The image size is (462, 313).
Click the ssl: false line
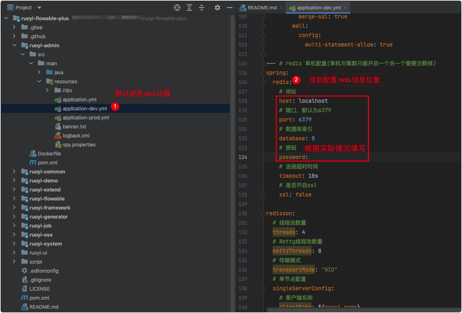(295, 195)
